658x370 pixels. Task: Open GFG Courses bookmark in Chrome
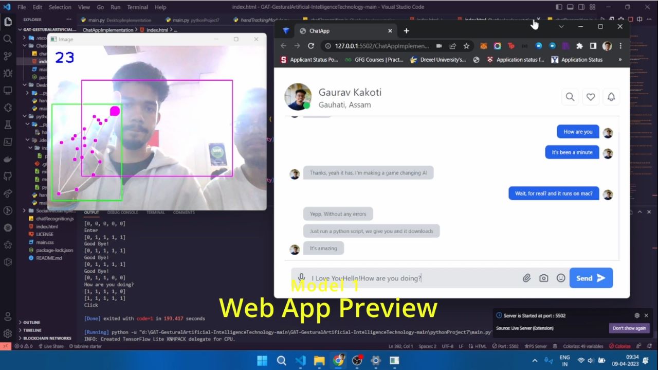point(374,60)
